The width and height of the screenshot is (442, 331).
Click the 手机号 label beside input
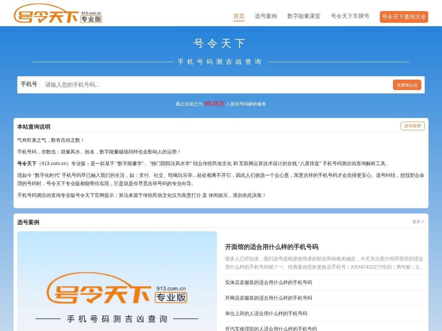pos(29,84)
